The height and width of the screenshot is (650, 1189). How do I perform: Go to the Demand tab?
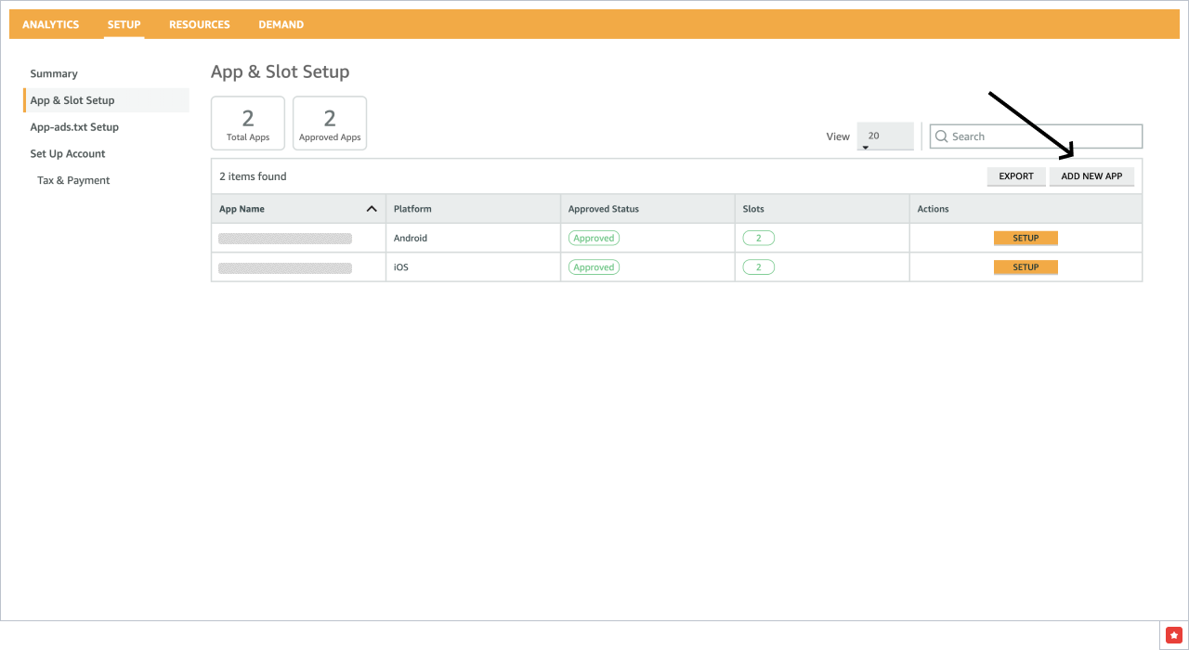(281, 24)
